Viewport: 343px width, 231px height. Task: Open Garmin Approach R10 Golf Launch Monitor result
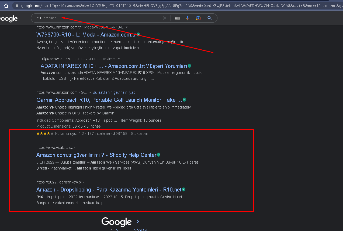109,100
